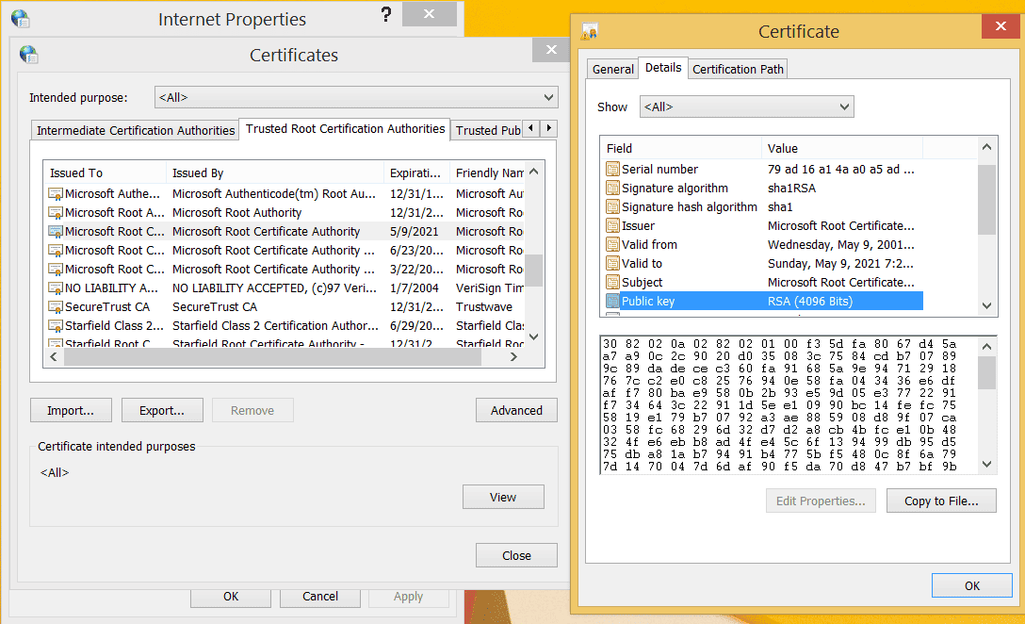The width and height of the screenshot is (1025, 624).
Task: Select the Microsoft Authenticode certificate icon
Action: (56, 193)
